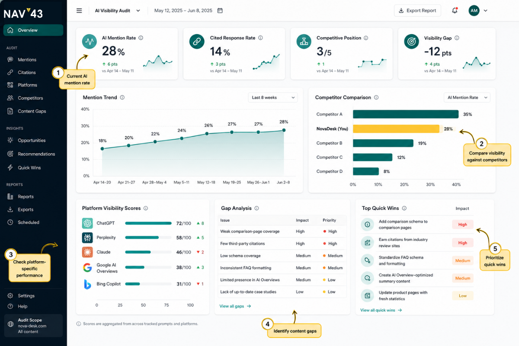Image resolution: width=519 pixels, height=346 pixels.
Task: Open the AI Mention Rate comparison dropdown
Action: [x=467, y=97]
